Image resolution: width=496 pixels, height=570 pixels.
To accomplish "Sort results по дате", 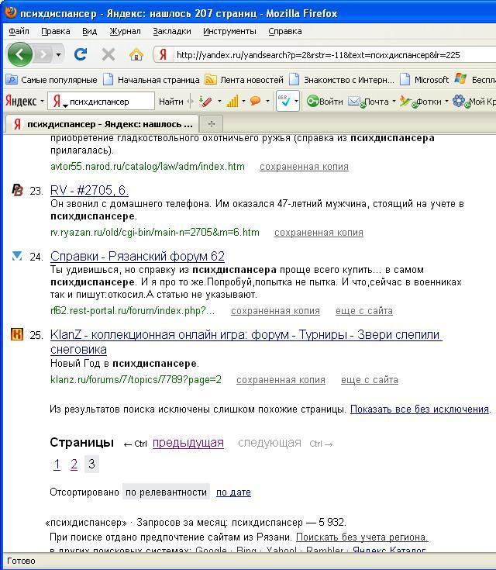I will click(x=233, y=492).
